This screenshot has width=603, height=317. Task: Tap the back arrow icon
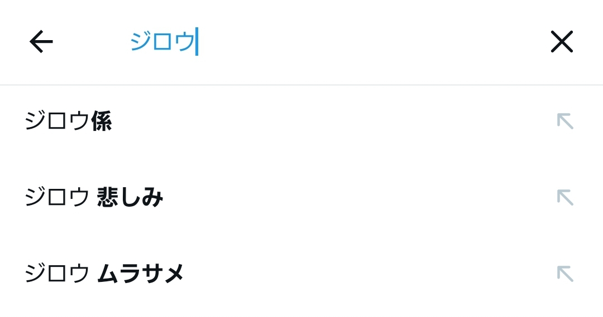click(41, 41)
